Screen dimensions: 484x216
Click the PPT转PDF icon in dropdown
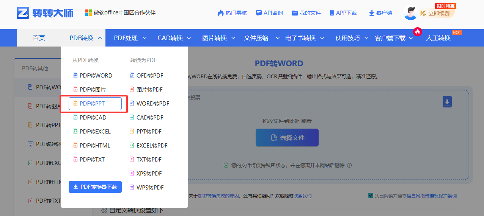[132, 132]
